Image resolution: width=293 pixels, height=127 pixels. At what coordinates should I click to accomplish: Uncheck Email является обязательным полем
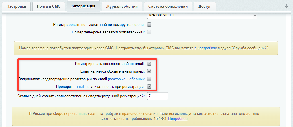click(x=149, y=71)
